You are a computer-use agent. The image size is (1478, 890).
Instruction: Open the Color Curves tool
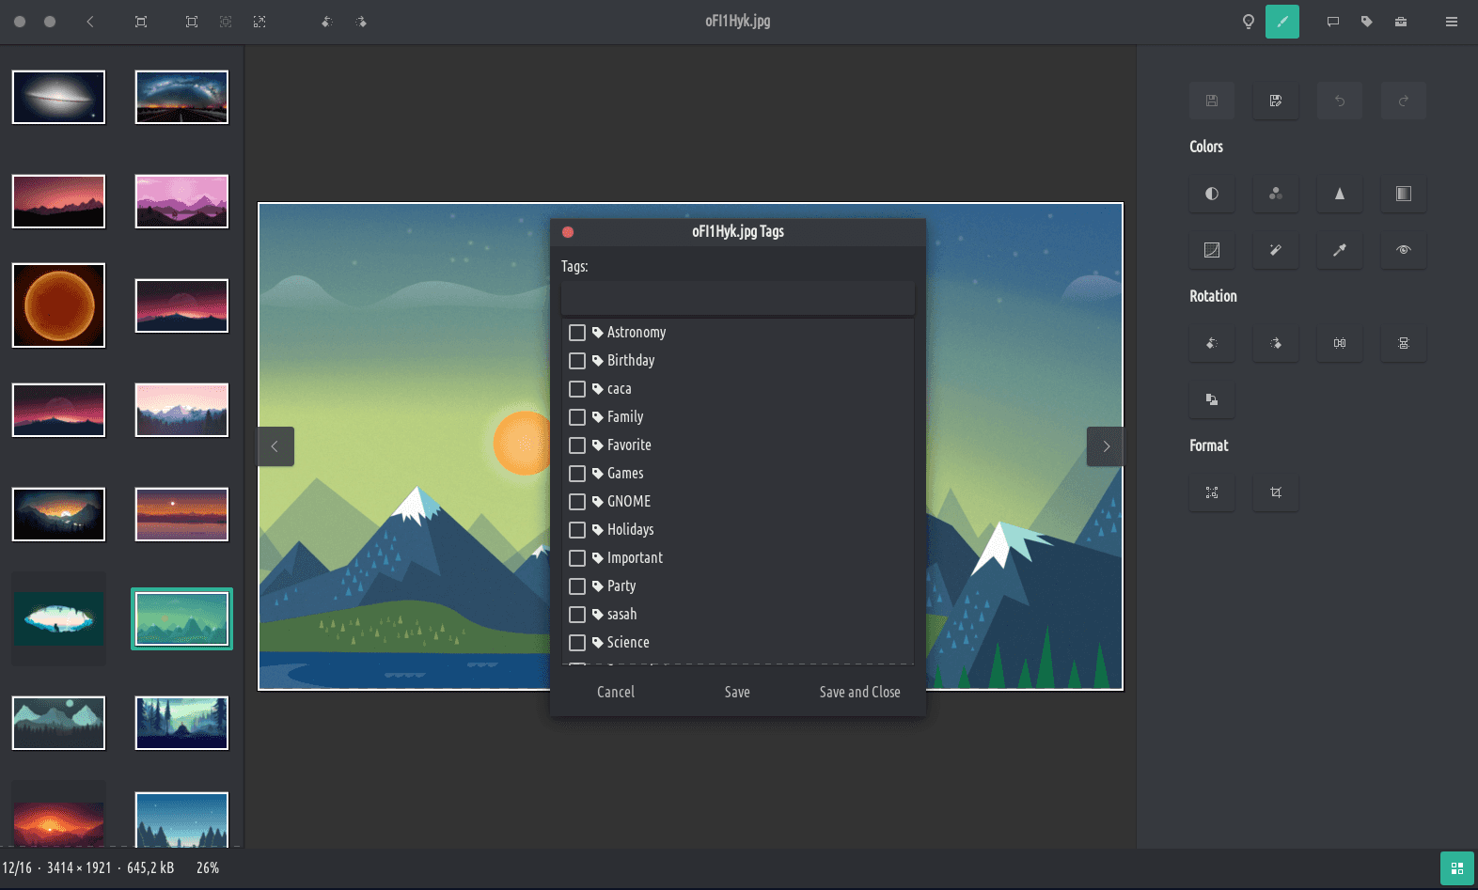click(1212, 250)
